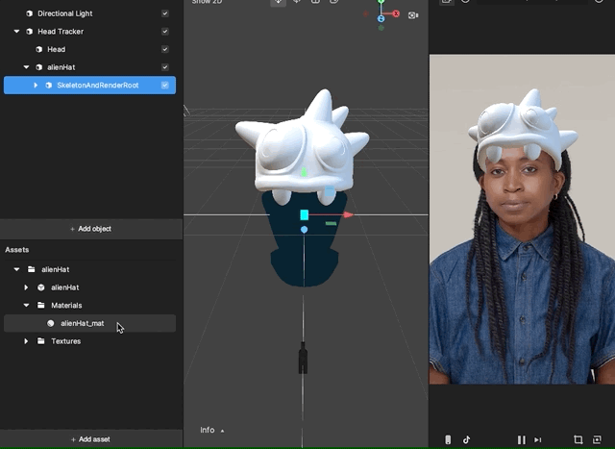Pause the preview playback
Screen dimensions: 615x449
click(x=521, y=439)
